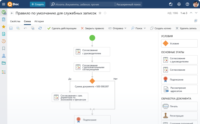Click the Создать button
Image resolution: width=200 pixels, height=124 pixels.
pos(38,4)
